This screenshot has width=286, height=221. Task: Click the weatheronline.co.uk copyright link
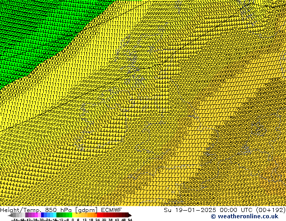244,216
